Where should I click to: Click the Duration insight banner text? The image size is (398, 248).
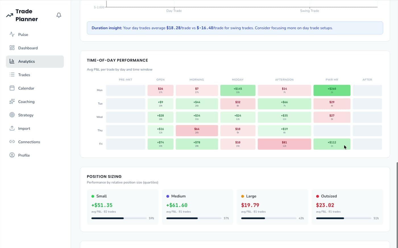212,28
